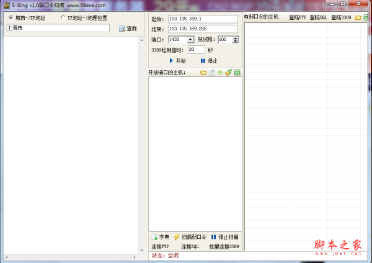The image size is (372, 263).
Task: Select the 城市->IP地址 radio option
Action: pyautogui.click(x=27, y=18)
